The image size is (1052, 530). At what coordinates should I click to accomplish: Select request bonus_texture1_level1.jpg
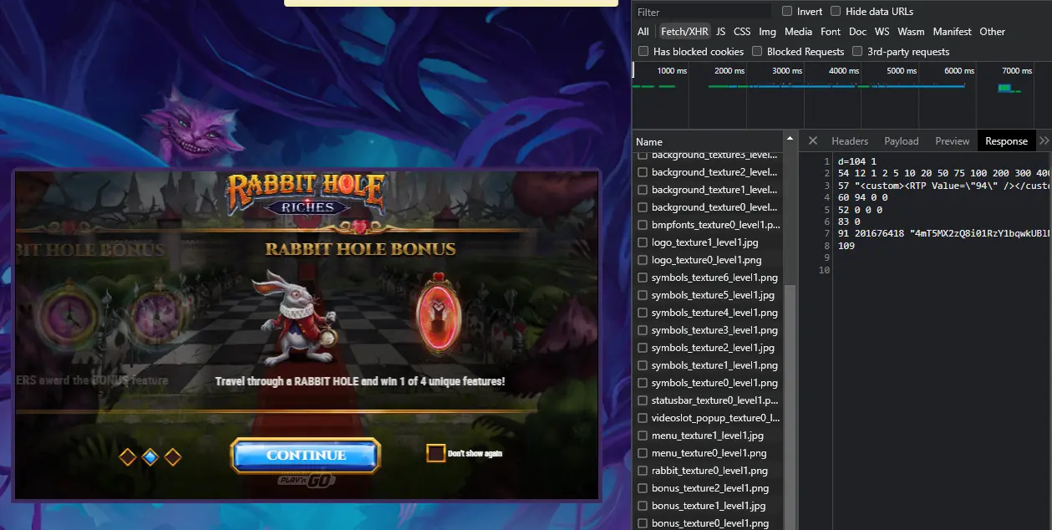(x=709, y=506)
